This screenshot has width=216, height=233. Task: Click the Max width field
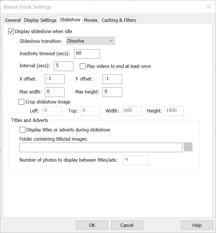tap(55, 92)
